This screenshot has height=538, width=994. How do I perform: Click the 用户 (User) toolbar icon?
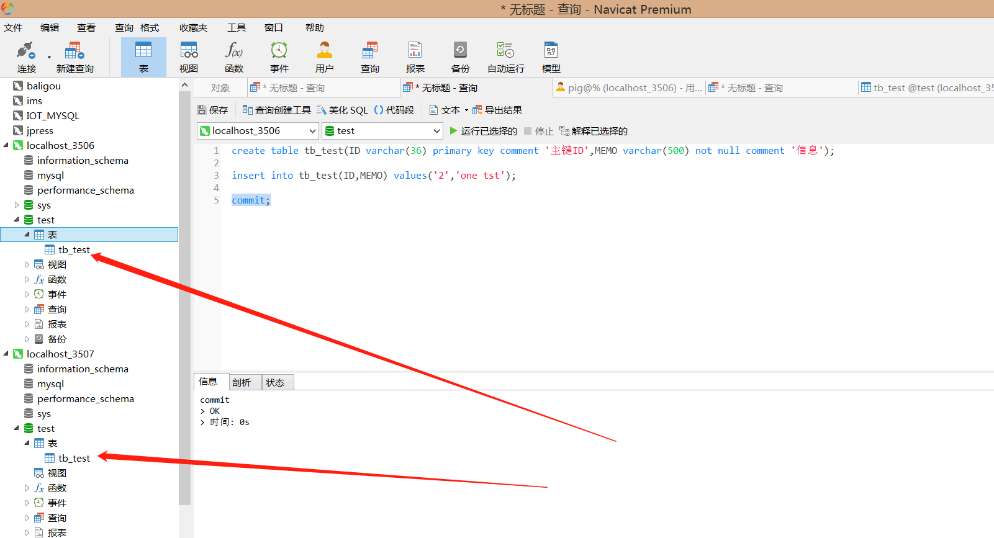coord(325,57)
